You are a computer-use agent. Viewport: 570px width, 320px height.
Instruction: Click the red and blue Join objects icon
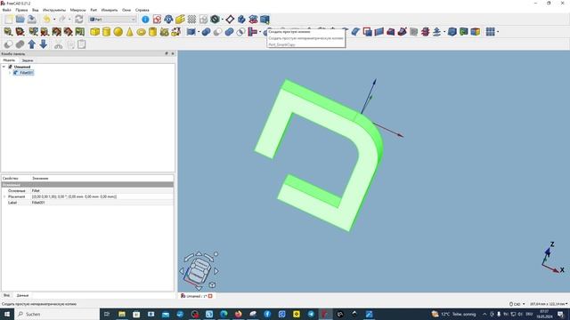253,32
